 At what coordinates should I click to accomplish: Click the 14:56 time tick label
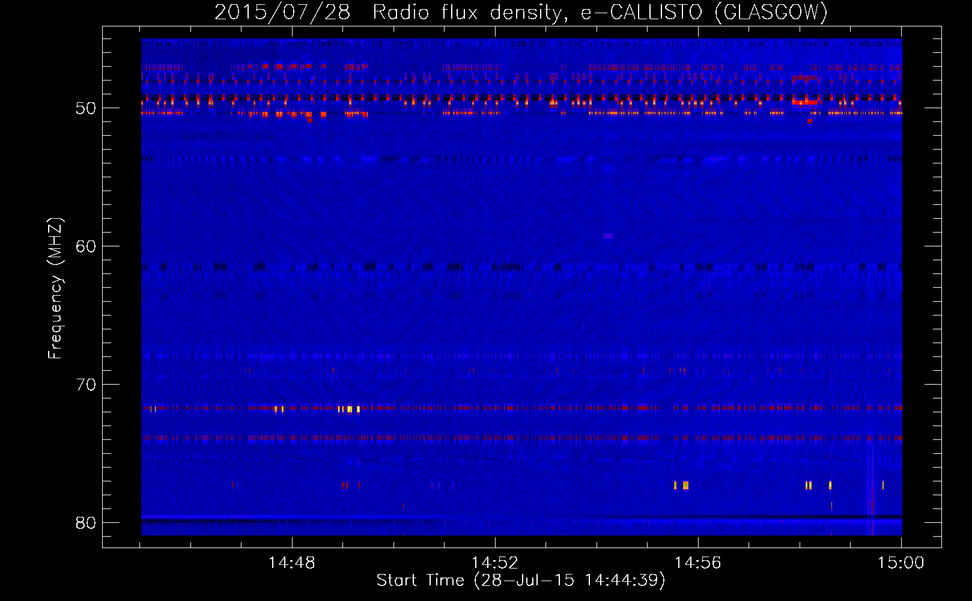(x=697, y=563)
